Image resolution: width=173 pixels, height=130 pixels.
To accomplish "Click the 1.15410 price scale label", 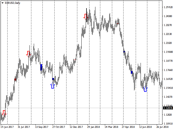I will click(x=168, y=88).
